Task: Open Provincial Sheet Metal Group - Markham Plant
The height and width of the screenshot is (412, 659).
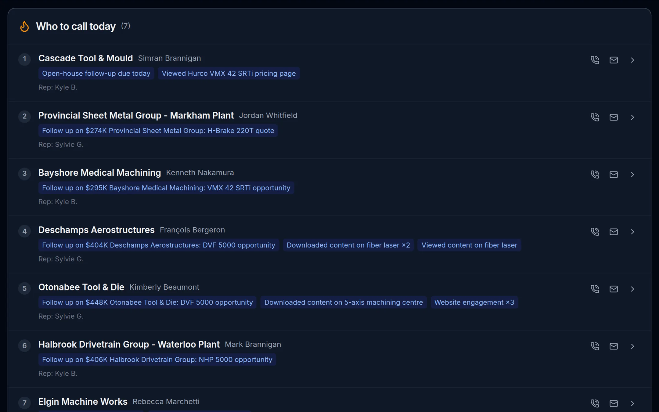Action: [x=136, y=115]
